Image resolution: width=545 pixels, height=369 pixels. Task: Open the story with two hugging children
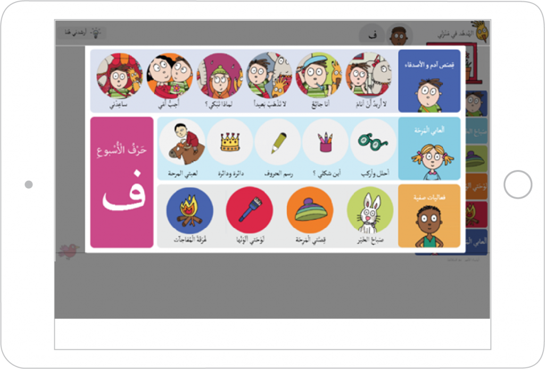(170, 76)
